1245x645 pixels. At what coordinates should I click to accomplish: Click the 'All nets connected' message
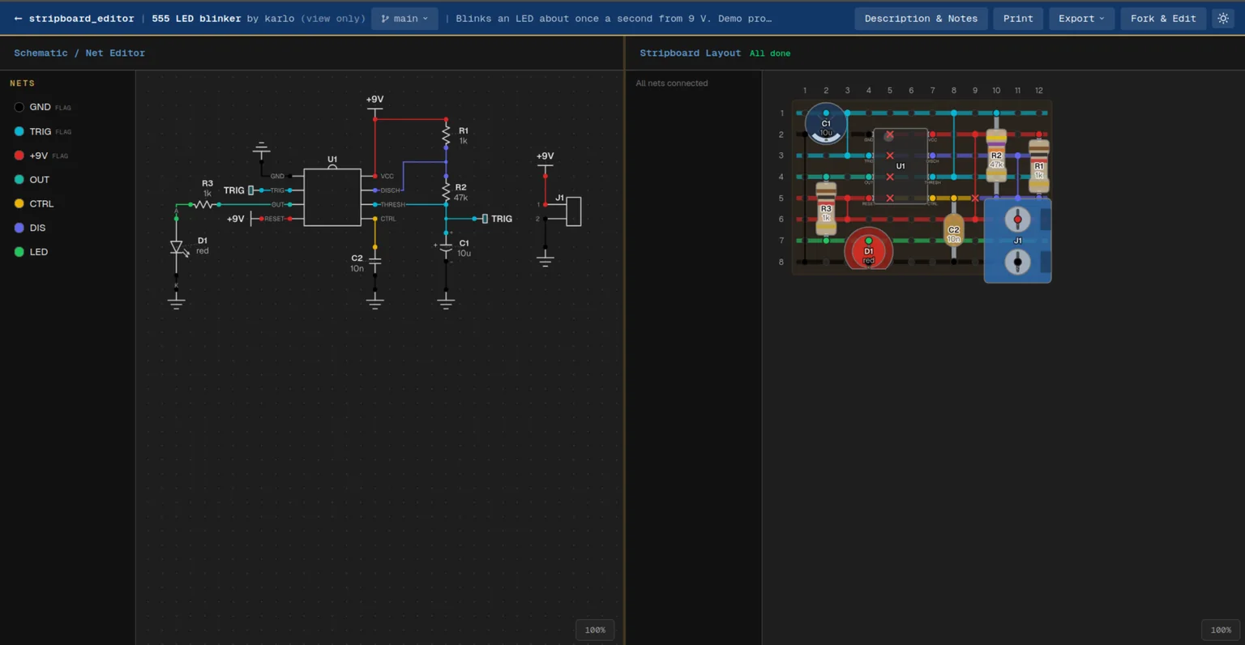672,83
